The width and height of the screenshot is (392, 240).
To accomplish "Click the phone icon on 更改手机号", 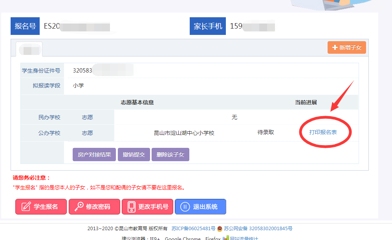I will click(x=132, y=207).
